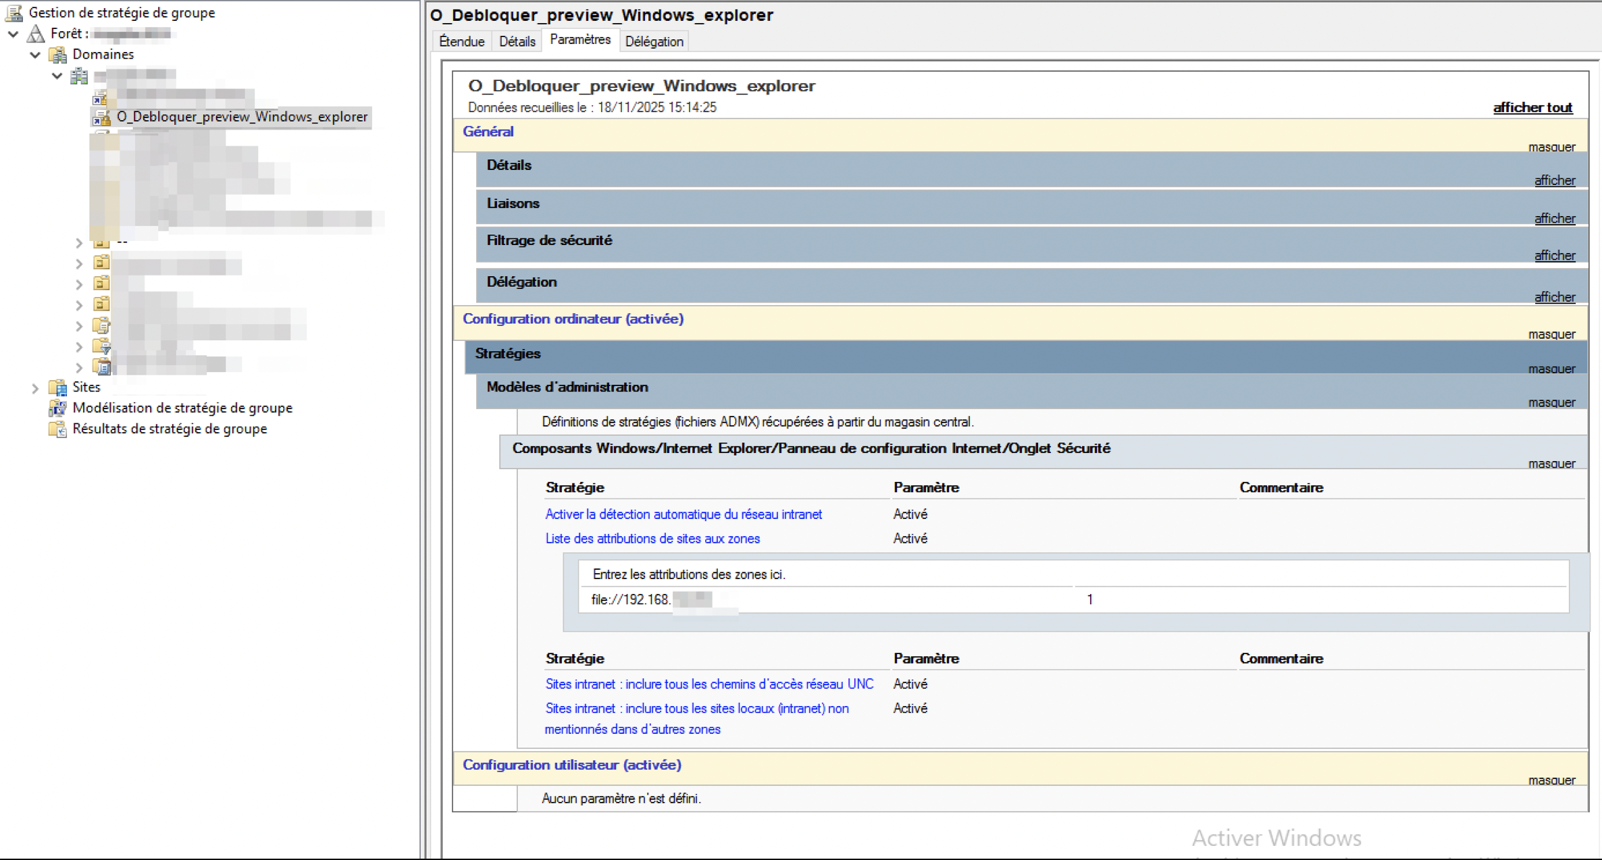The height and width of the screenshot is (860, 1602).
Task: Hide the Général section via masquer
Action: pyautogui.click(x=1551, y=146)
